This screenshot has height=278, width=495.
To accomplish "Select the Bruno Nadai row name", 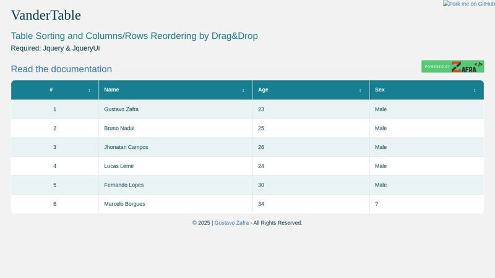I will pos(119,128).
